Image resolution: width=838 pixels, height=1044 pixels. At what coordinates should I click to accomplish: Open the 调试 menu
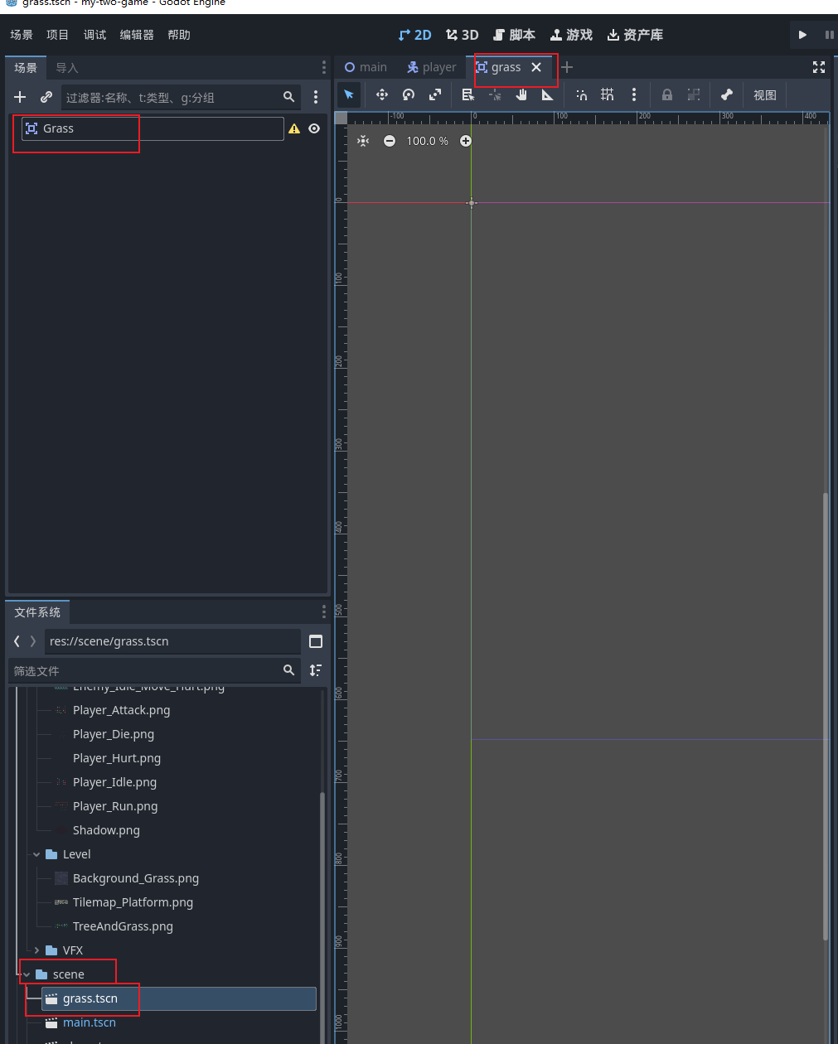tap(95, 35)
